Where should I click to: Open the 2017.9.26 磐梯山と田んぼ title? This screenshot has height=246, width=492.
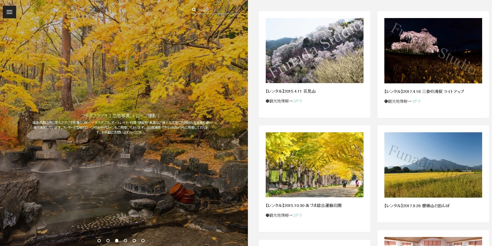[x=417, y=206]
